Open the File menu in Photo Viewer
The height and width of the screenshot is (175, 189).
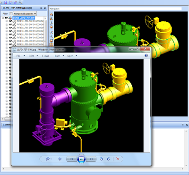(x=20, y=56)
